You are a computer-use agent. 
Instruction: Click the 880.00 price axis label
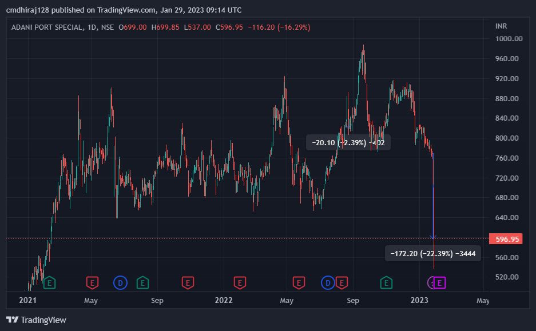(x=507, y=98)
